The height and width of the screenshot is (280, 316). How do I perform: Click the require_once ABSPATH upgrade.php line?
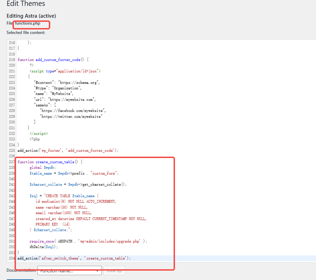[73, 241]
